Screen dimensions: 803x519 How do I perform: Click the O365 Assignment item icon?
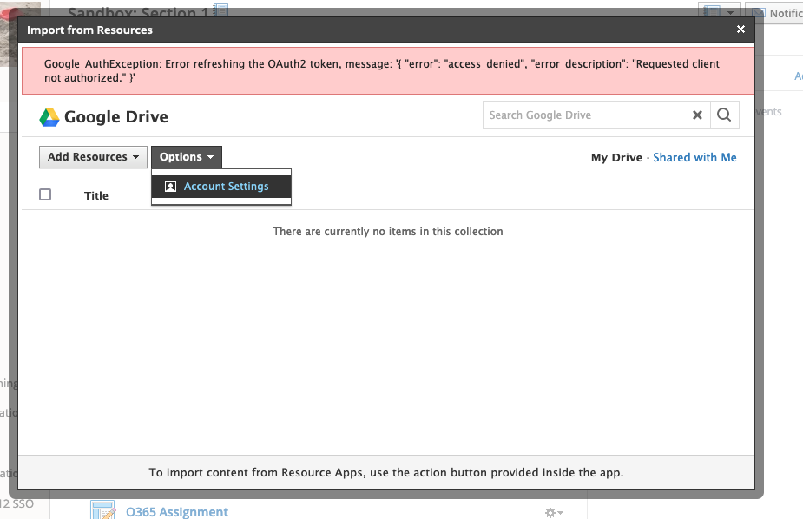point(103,510)
